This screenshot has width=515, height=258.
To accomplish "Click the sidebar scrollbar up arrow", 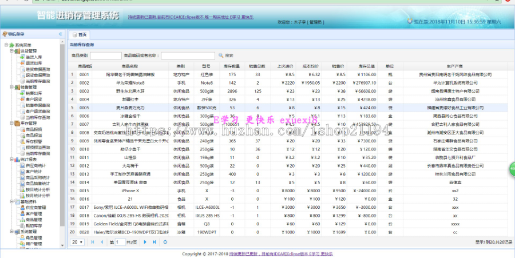I will (62, 42).
